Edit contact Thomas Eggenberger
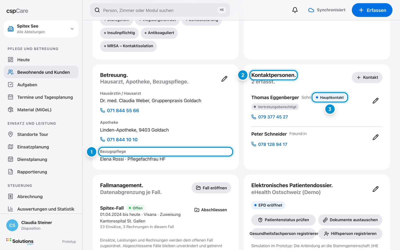400x250 pixels. pos(375,100)
